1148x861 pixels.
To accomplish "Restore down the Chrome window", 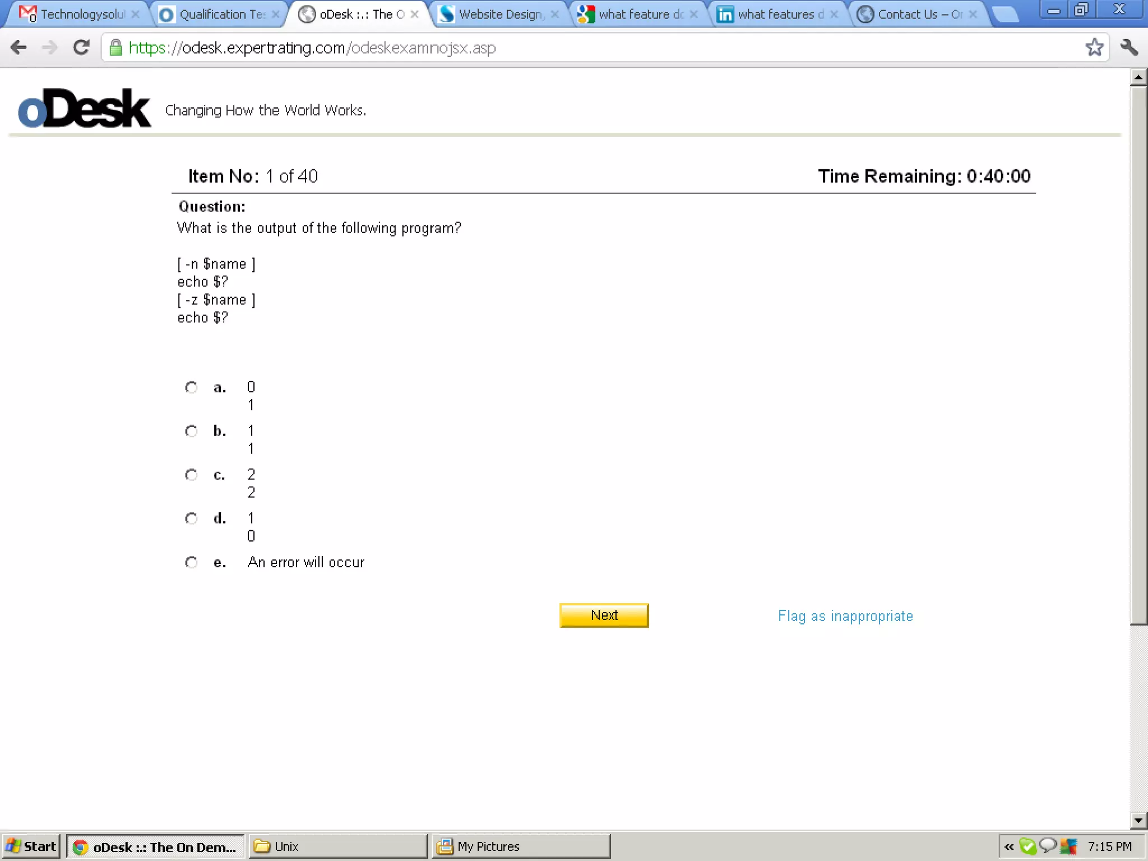I will 1081,10.
